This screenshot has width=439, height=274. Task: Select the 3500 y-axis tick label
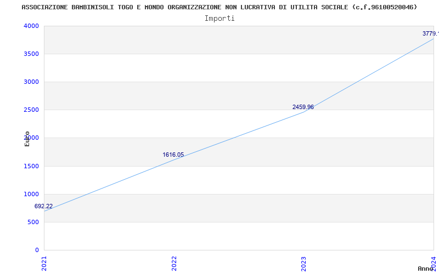click(x=31, y=54)
